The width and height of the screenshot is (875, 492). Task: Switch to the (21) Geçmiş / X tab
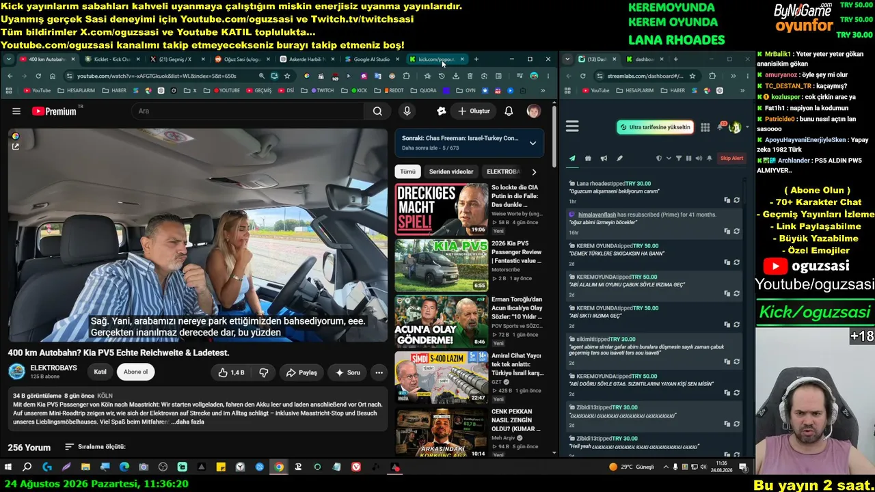pos(176,59)
